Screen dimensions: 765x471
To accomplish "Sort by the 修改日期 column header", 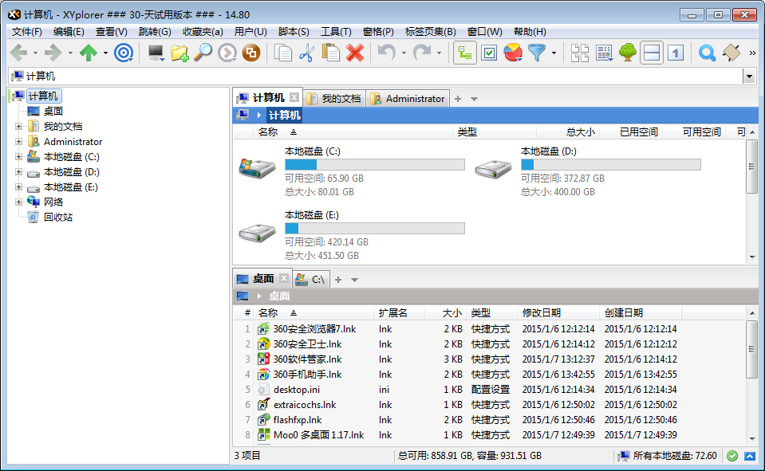I will coord(542,313).
